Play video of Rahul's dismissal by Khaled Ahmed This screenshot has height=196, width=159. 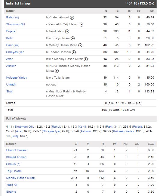click(72, 18)
